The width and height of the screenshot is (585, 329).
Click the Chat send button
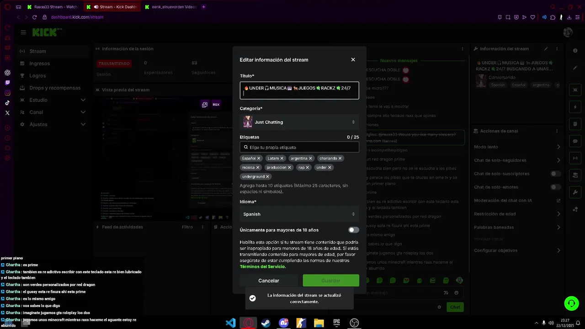click(455, 307)
